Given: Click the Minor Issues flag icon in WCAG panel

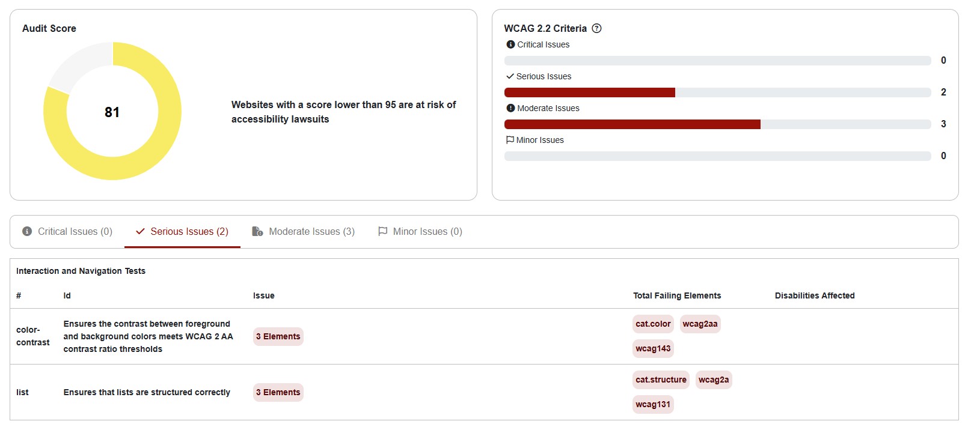Looking at the screenshot, I should click(510, 140).
